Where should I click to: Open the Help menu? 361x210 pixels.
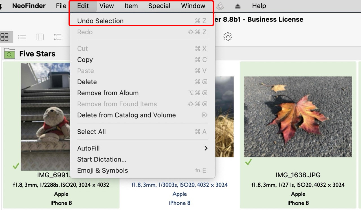[259, 6]
